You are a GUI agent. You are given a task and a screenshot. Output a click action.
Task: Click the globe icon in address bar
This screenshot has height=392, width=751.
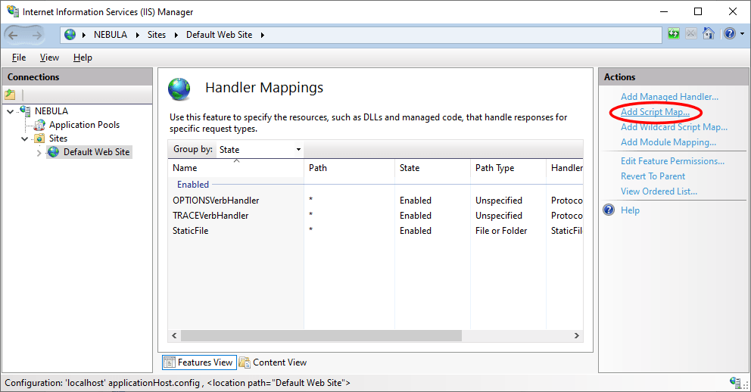pyautogui.click(x=70, y=35)
